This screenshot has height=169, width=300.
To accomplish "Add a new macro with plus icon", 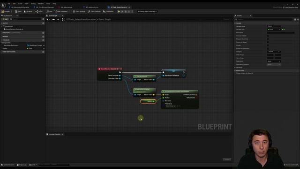I will click(43, 37).
